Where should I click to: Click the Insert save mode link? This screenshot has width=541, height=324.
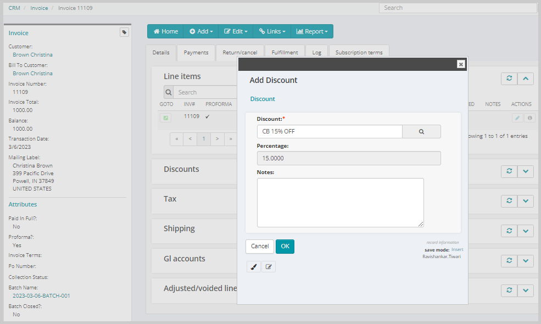457,249
